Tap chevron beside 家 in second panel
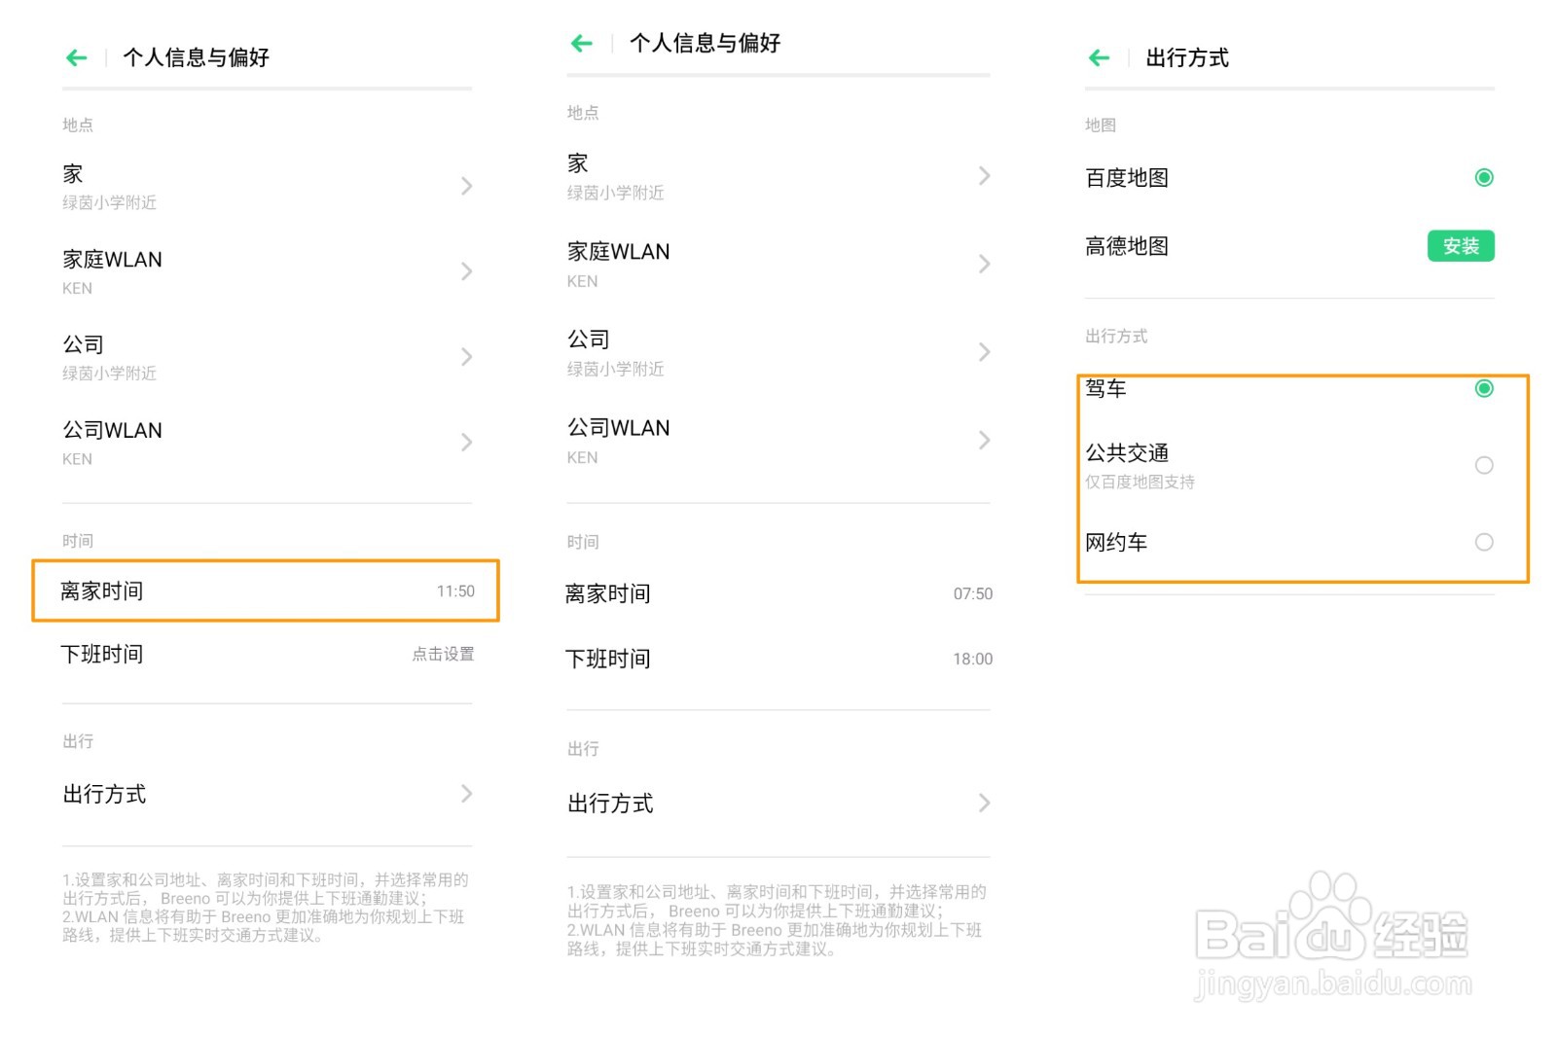The width and height of the screenshot is (1557, 1037). pyautogui.click(x=986, y=175)
